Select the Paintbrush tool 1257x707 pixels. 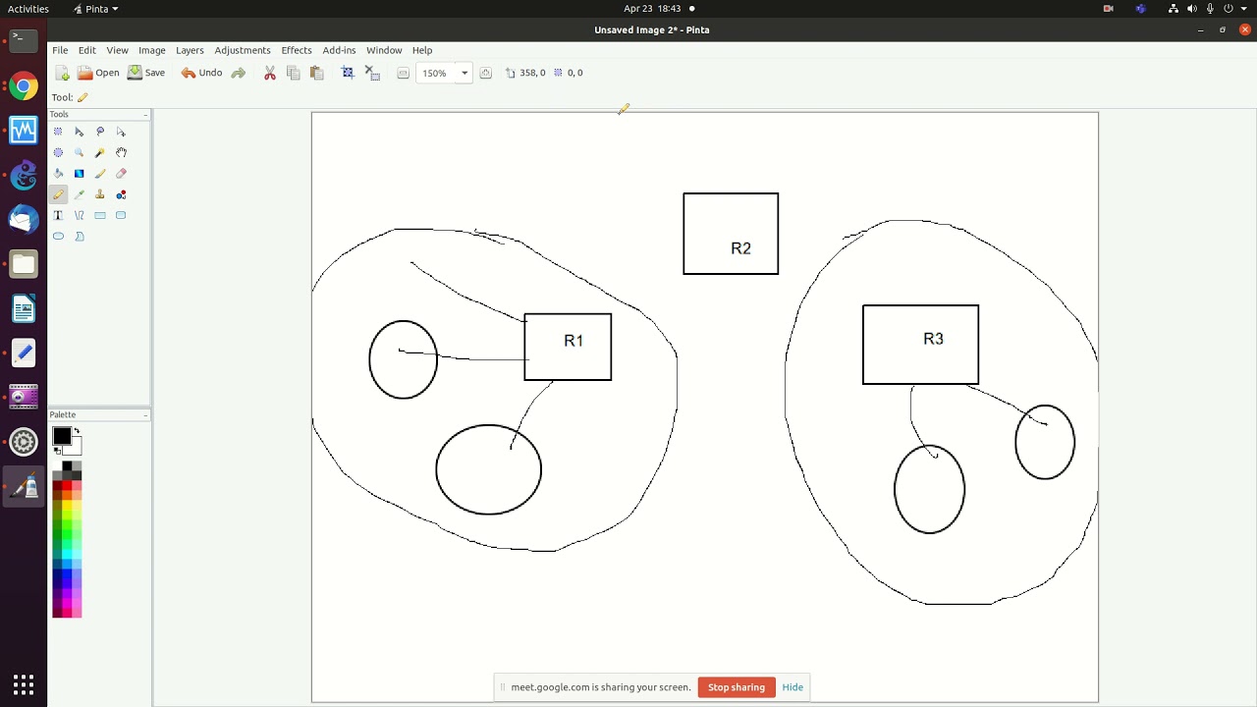click(x=100, y=173)
